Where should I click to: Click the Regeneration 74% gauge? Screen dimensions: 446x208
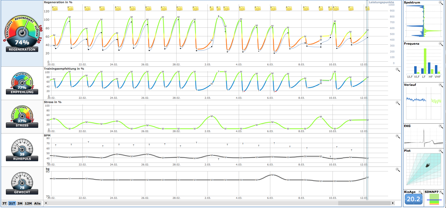tap(22, 34)
